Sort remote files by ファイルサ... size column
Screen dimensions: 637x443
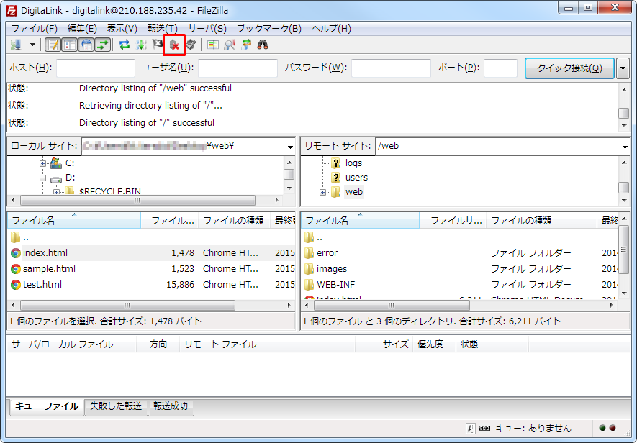[453, 221]
